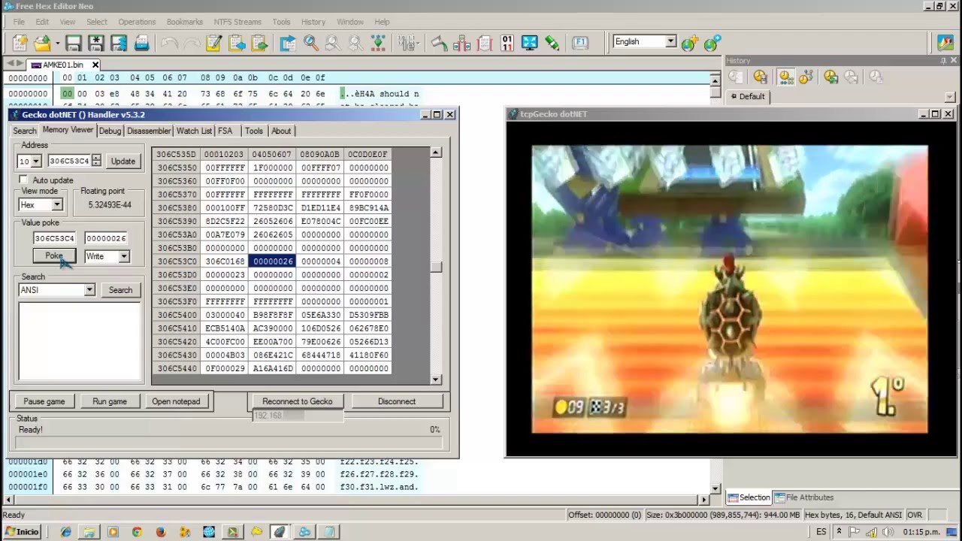Click the Open file folder icon
The image size is (962, 541).
pyautogui.click(x=42, y=43)
